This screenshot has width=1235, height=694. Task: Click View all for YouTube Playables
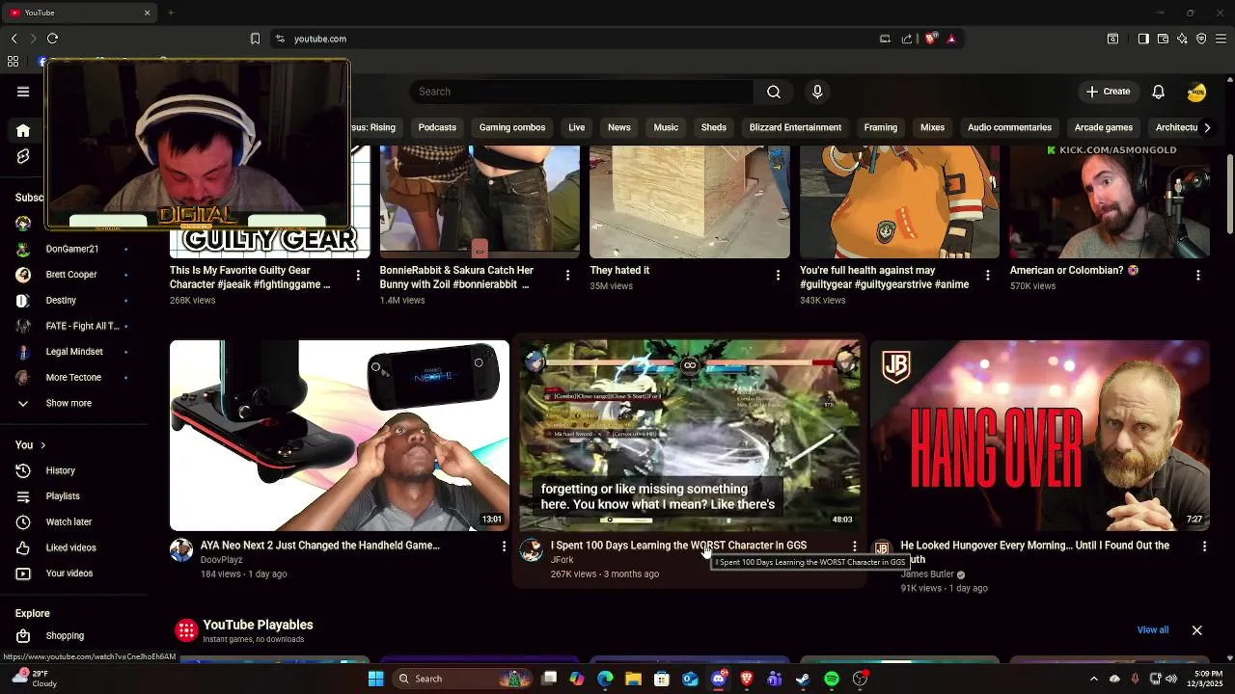coord(1152,630)
